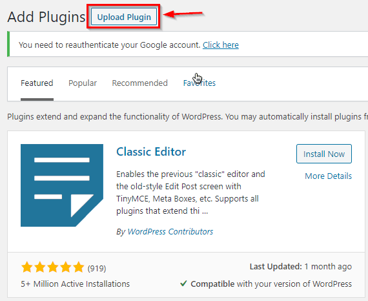Click the fifth rating star

(78, 267)
